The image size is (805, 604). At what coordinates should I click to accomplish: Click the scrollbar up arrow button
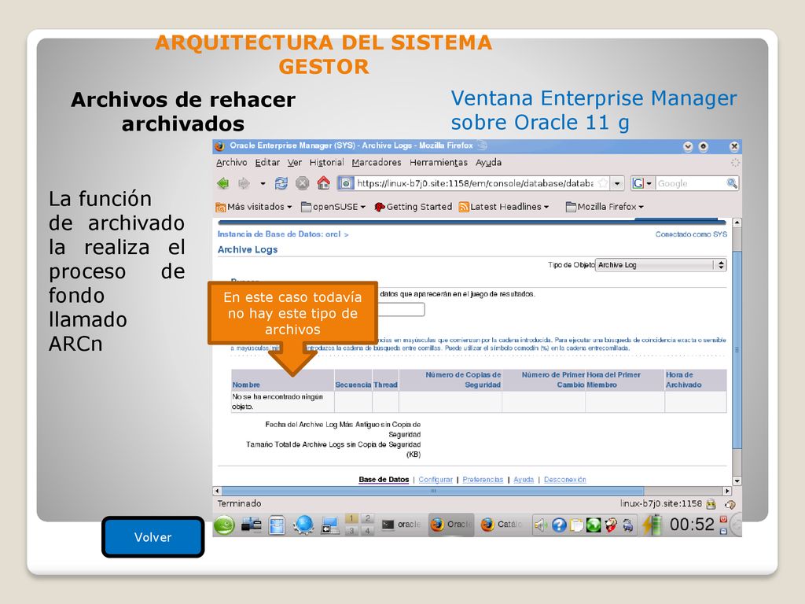pyautogui.click(x=737, y=223)
